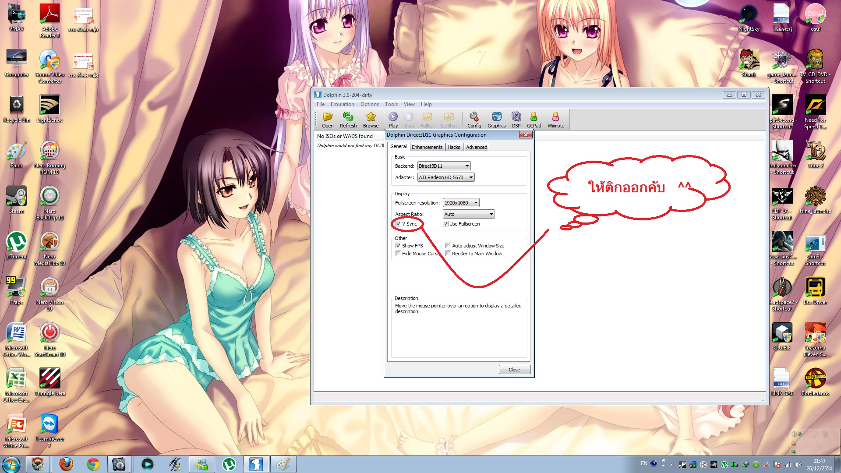This screenshot has height=473, width=841.
Task: Select the Recycle Bin desktop icon
Action: (17, 109)
